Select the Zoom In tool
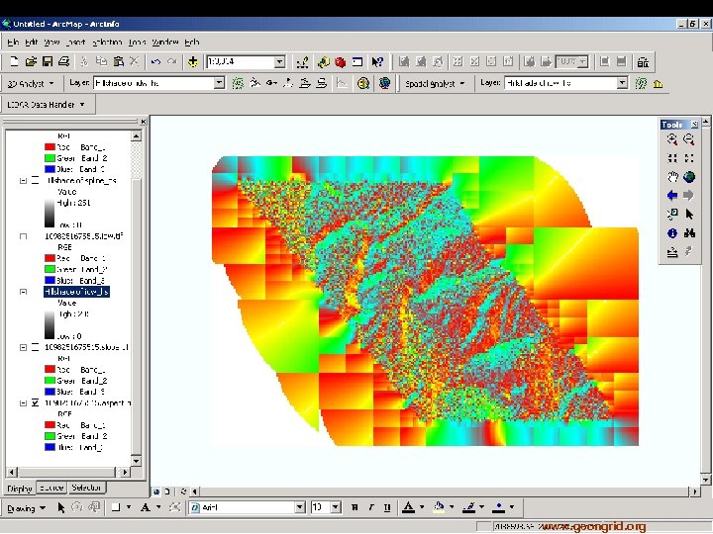Screen dimensions: 713x534 coord(672,140)
